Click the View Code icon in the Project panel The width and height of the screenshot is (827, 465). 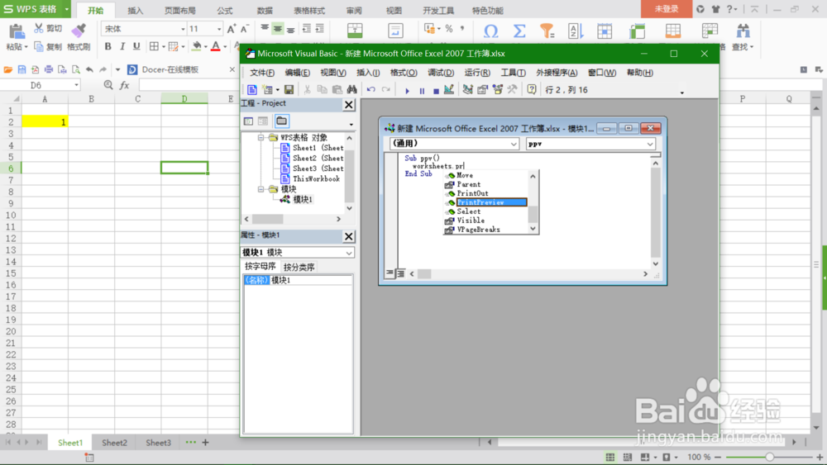point(248,121)
